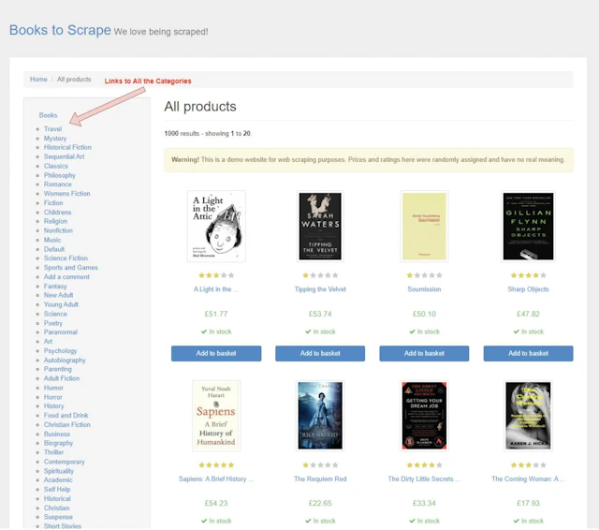Image resolution: width=599 pixels, height=530 pixels.
Task: Go to Home in the breadcrumb
Action: [38, 79]
